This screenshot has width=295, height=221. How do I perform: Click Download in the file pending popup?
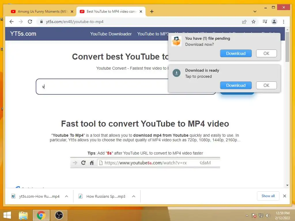(x=236, y=53)
